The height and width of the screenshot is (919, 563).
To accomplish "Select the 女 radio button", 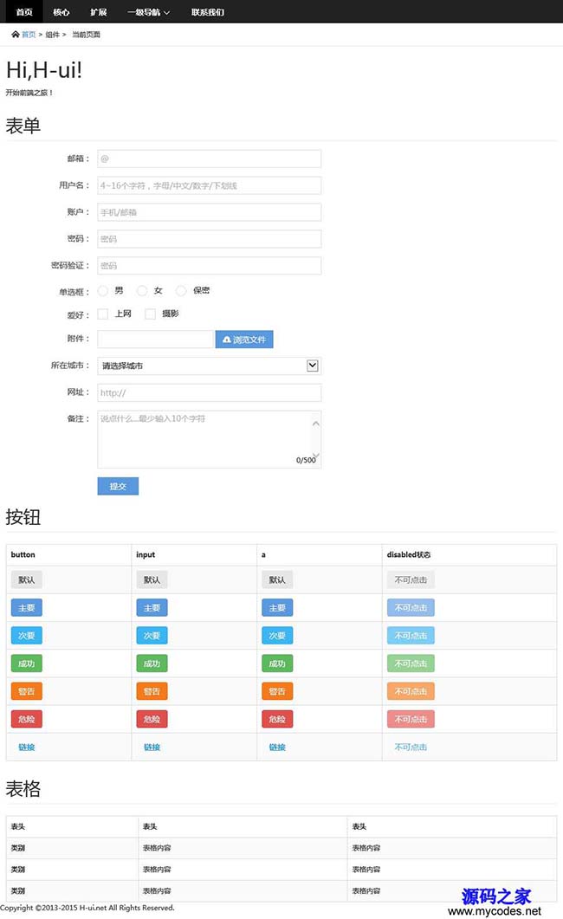I will pyautogui.click(x=142, y=291).
